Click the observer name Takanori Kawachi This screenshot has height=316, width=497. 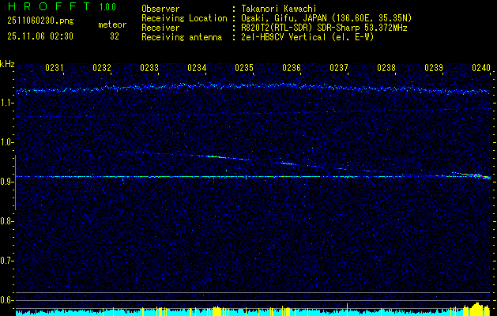[278, 9]
